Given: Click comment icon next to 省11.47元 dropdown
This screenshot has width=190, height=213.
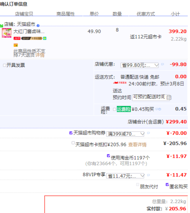Looking at the screenshot, I should (x=149, y=175).
